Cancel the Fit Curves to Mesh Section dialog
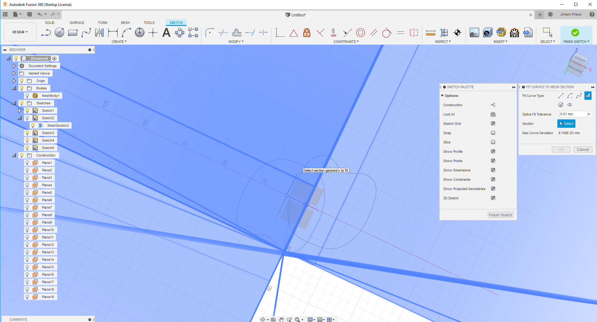Screen dimensions: 597x322 point(583,150)
